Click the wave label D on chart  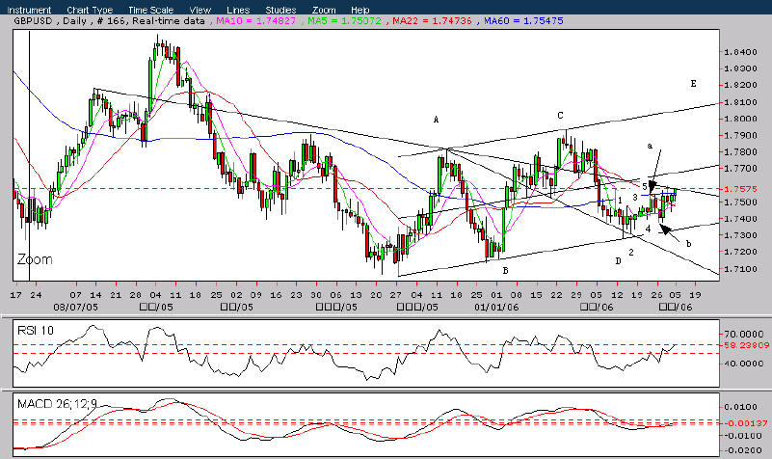[618, 261]
